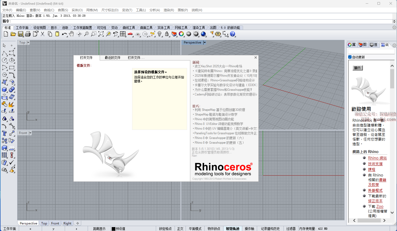Screen dimensions: 397x231
Task: Click the Lock objects padlock icon
Action: tap(167, 34)
